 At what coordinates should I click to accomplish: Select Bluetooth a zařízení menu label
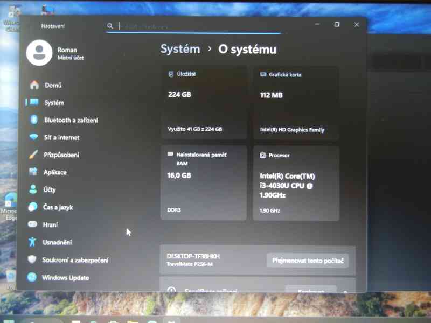[x=71, y=120]
